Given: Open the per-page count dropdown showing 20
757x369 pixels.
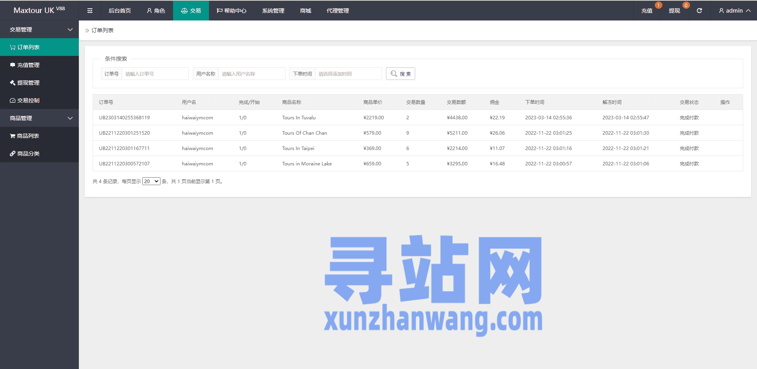Looking at the screenshot, I should point(151,181).
